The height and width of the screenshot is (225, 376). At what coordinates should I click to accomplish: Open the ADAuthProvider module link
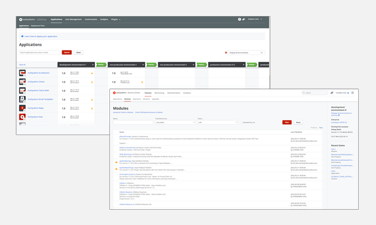pos(126,136)
